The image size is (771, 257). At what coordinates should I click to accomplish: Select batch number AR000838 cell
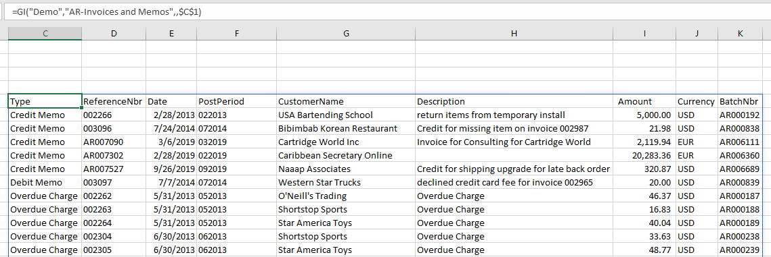[740, 129]
